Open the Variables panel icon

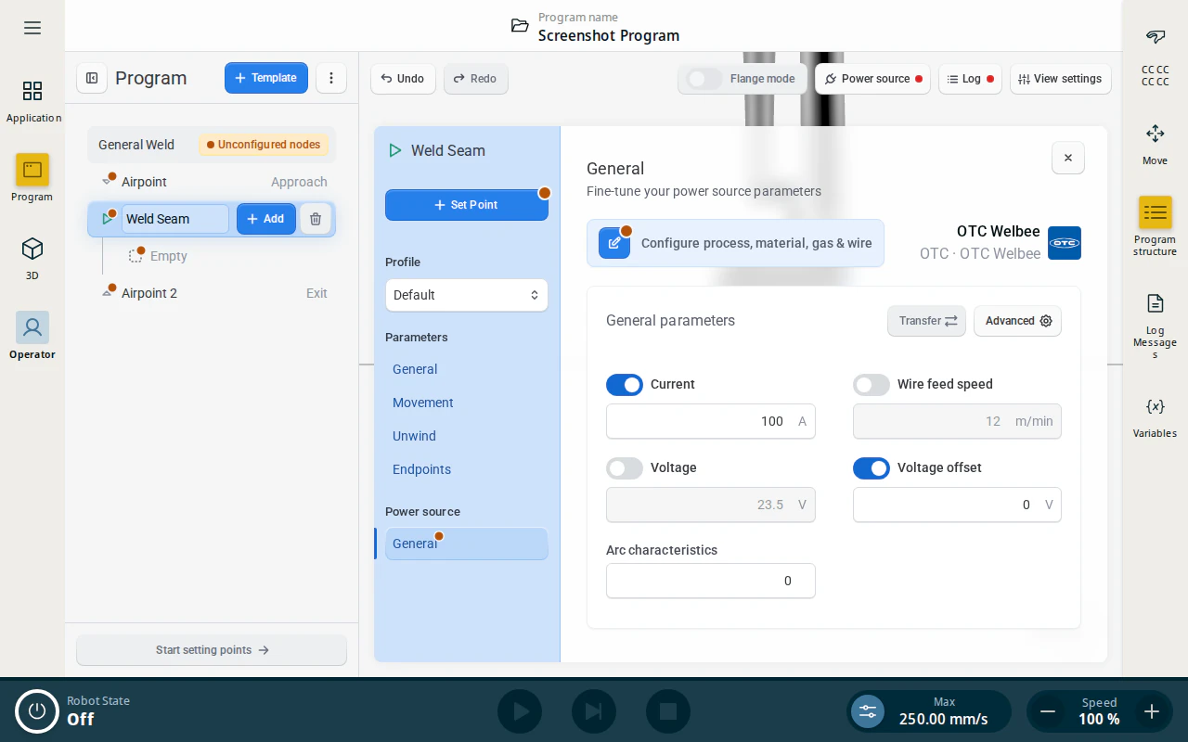tap(1156, 406)
